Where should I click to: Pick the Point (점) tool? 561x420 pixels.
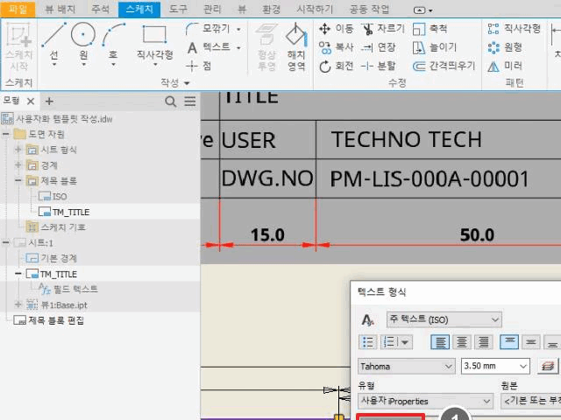199,66
